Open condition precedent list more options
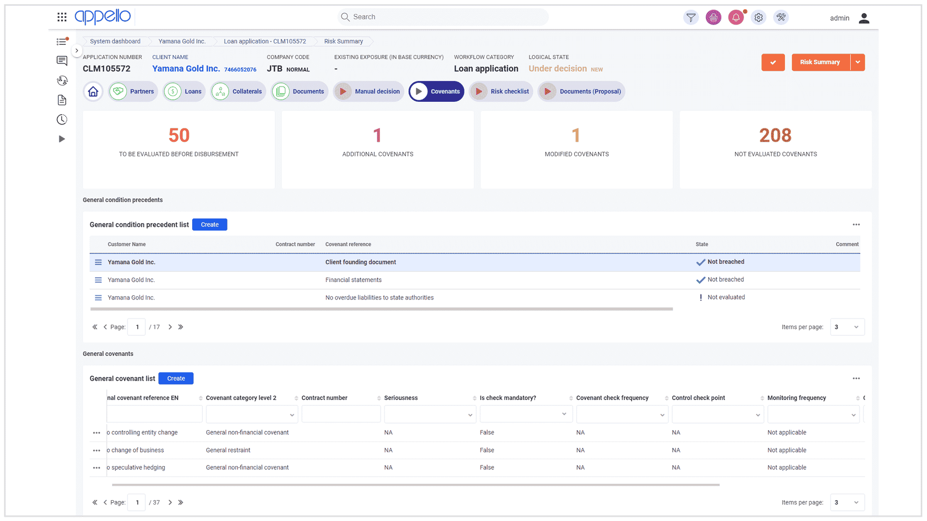This screenshot has height=521, width=927. point(856,225)
